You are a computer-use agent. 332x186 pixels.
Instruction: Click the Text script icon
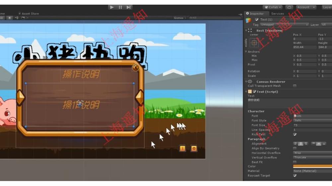[x=250, y=92]
